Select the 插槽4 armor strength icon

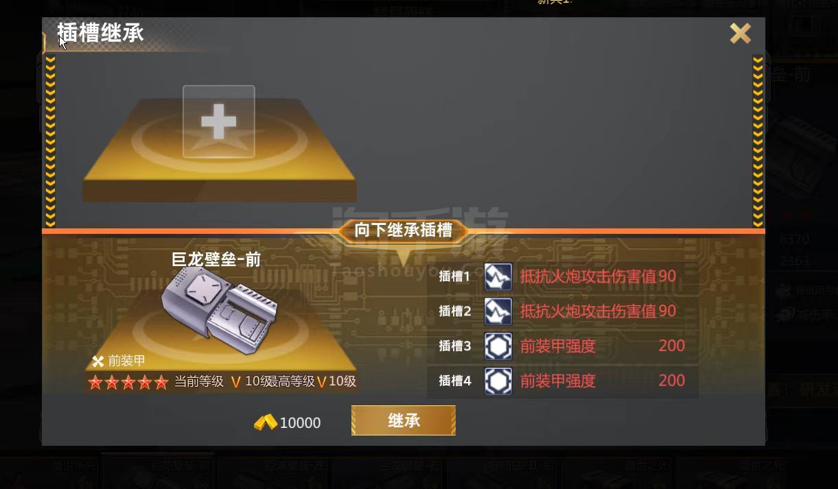(498, 381)
